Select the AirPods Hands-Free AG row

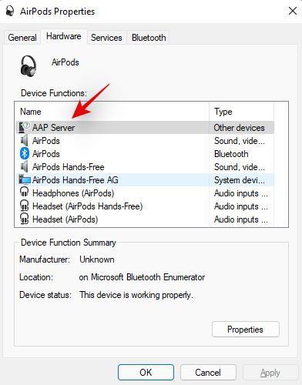145,180
